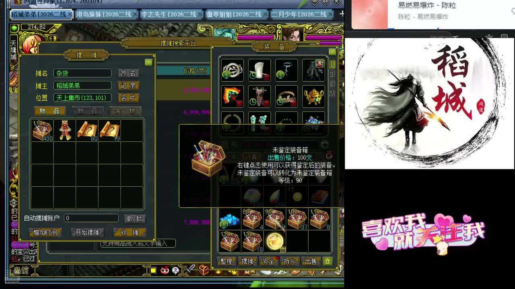Select the flaming bow weapon slot
The image size is (515, 289).
[x=232, y=96]
